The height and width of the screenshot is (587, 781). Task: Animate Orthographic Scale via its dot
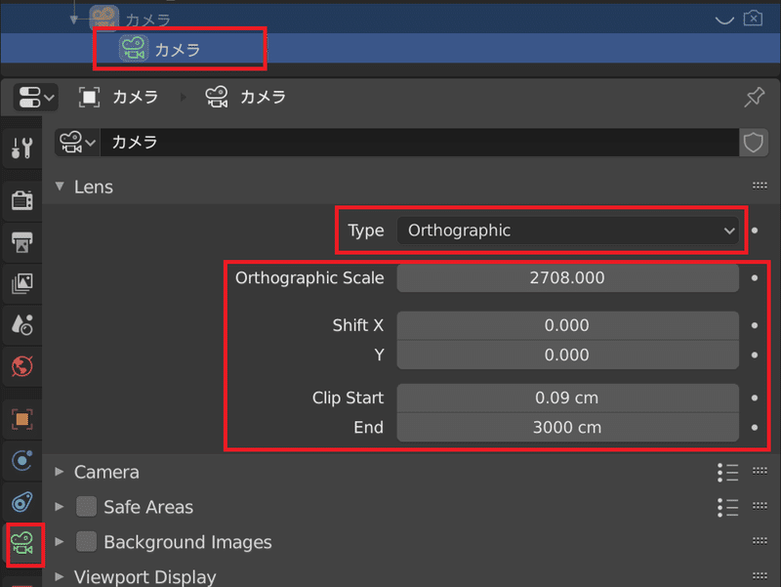click(x=755, y=277)
